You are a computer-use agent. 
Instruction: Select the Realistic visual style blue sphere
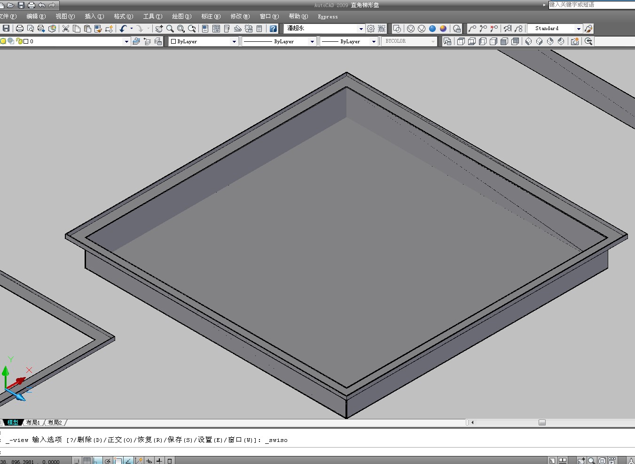point(432,29)
